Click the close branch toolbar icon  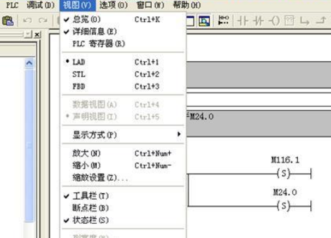click(x=321, y=21)
